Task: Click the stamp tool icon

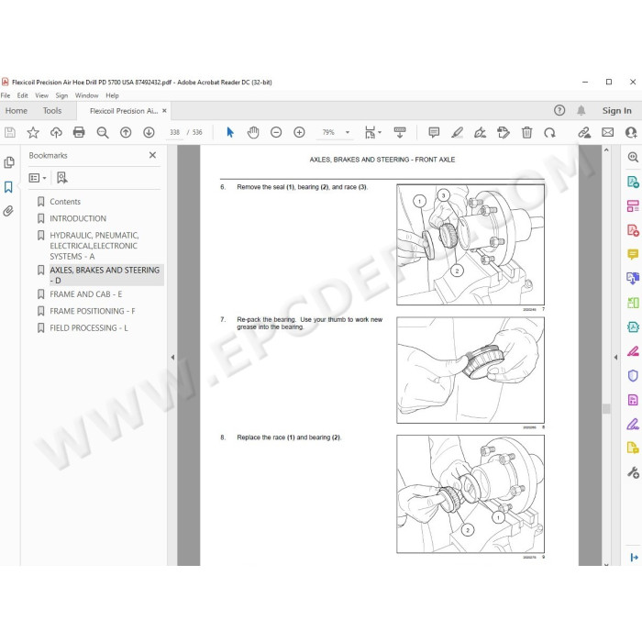Action: (x=504, y=132)
